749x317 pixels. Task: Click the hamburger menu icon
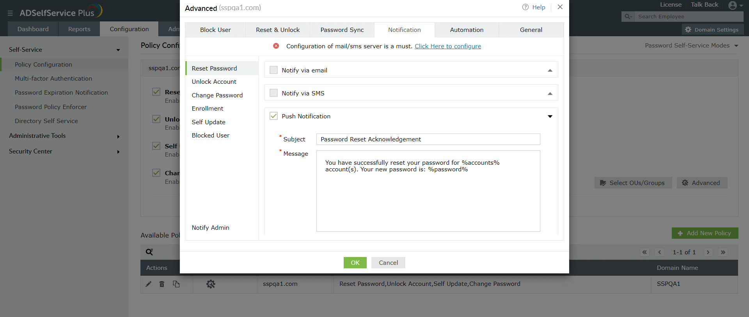[10, 13]
